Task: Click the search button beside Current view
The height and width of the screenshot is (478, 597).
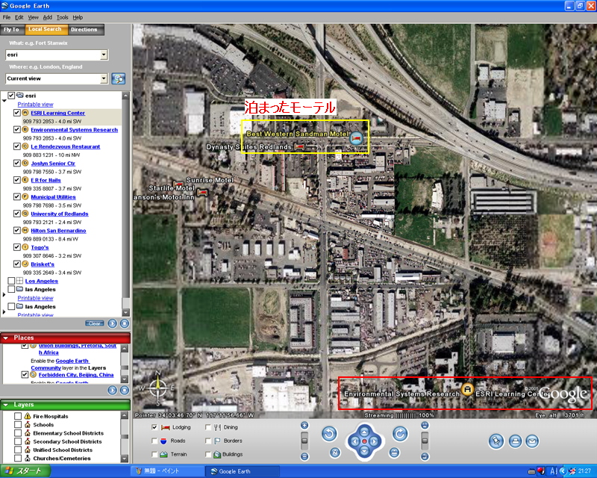Action: coord(119,79)
